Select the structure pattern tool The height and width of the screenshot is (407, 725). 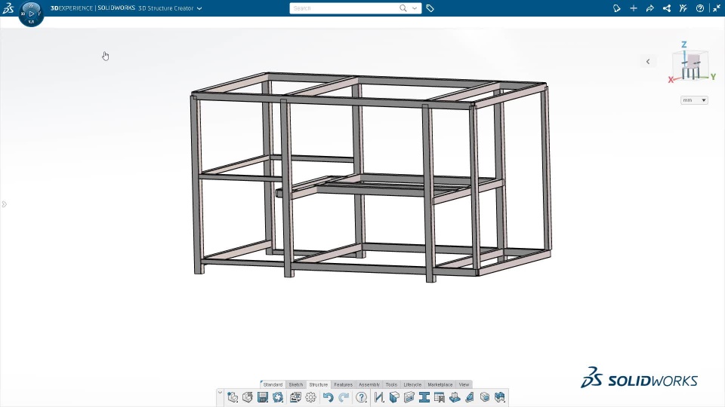tap(500, 397)
